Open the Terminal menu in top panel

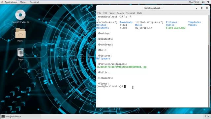[34, 2]
